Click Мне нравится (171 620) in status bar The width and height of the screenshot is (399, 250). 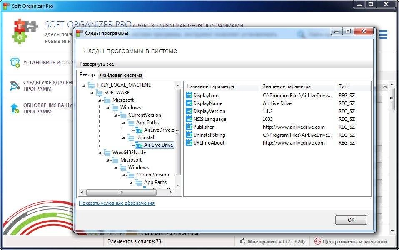click(276, 241)
